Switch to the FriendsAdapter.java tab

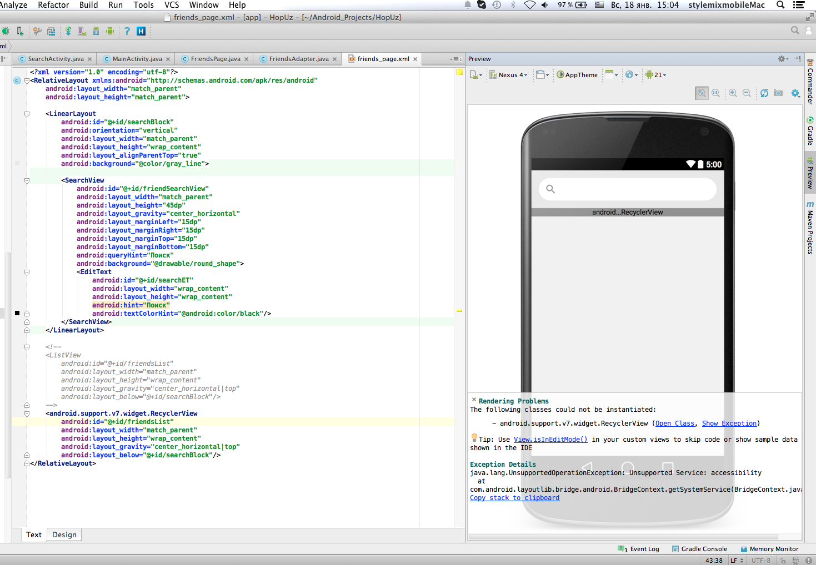[x=299, y=59]
